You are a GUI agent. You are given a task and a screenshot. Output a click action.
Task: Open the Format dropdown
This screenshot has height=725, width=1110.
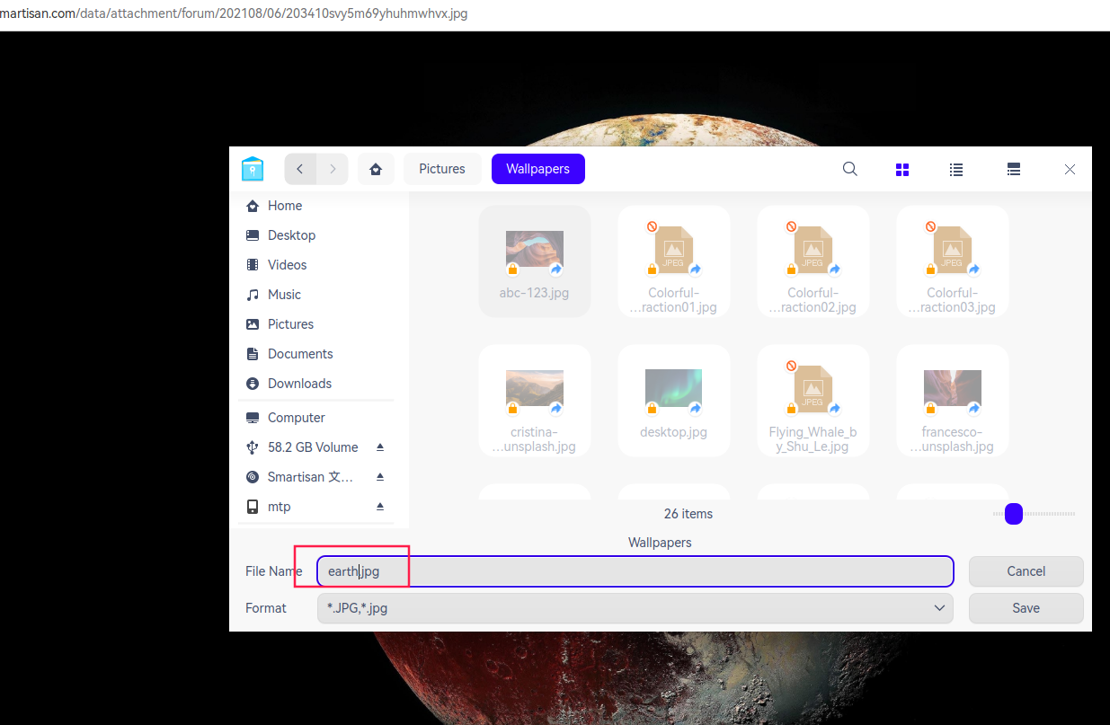click(635, 608)
